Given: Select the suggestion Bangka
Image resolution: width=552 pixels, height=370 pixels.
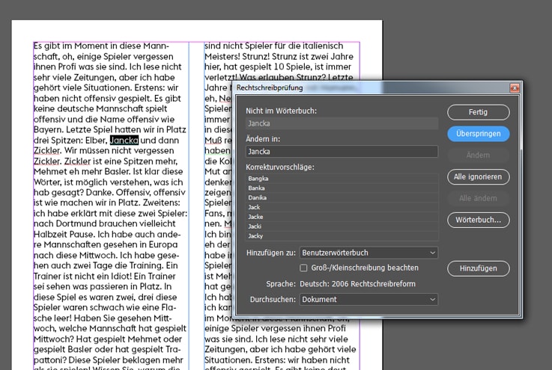Looking at the screenshot, I should click(342, 179).
